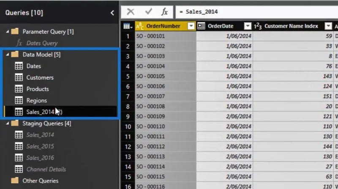Click Customer Name Index value 151
This screenshot has height=189, width=338.
tap(293, 96)
